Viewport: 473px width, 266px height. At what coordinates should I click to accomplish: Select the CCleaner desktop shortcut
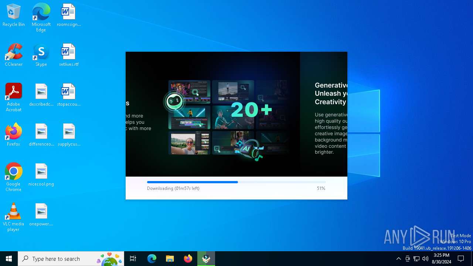click(x=14, y=55)
